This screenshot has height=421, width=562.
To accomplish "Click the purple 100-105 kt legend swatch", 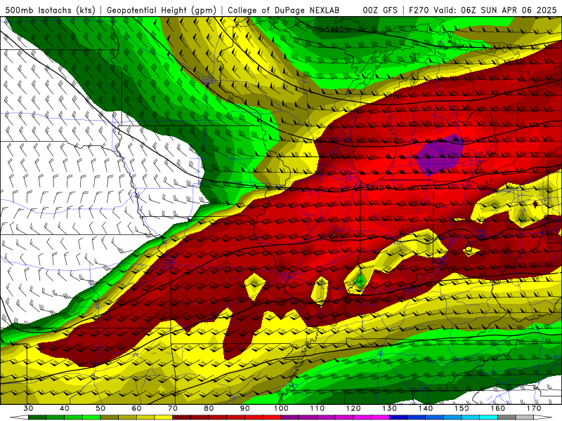I will point(290,417).
